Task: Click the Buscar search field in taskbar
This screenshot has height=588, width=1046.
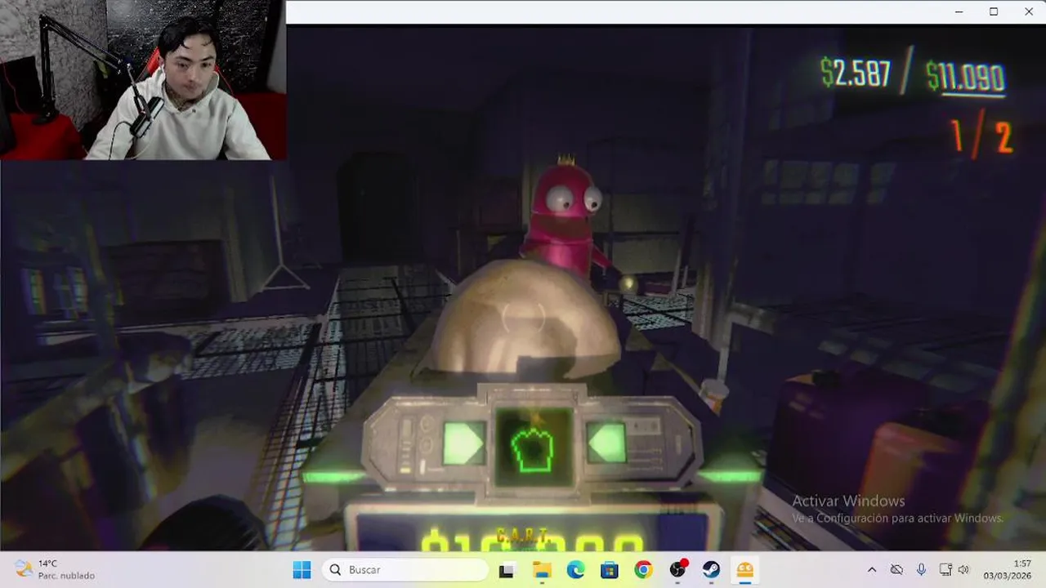Action: click(405, 569)
